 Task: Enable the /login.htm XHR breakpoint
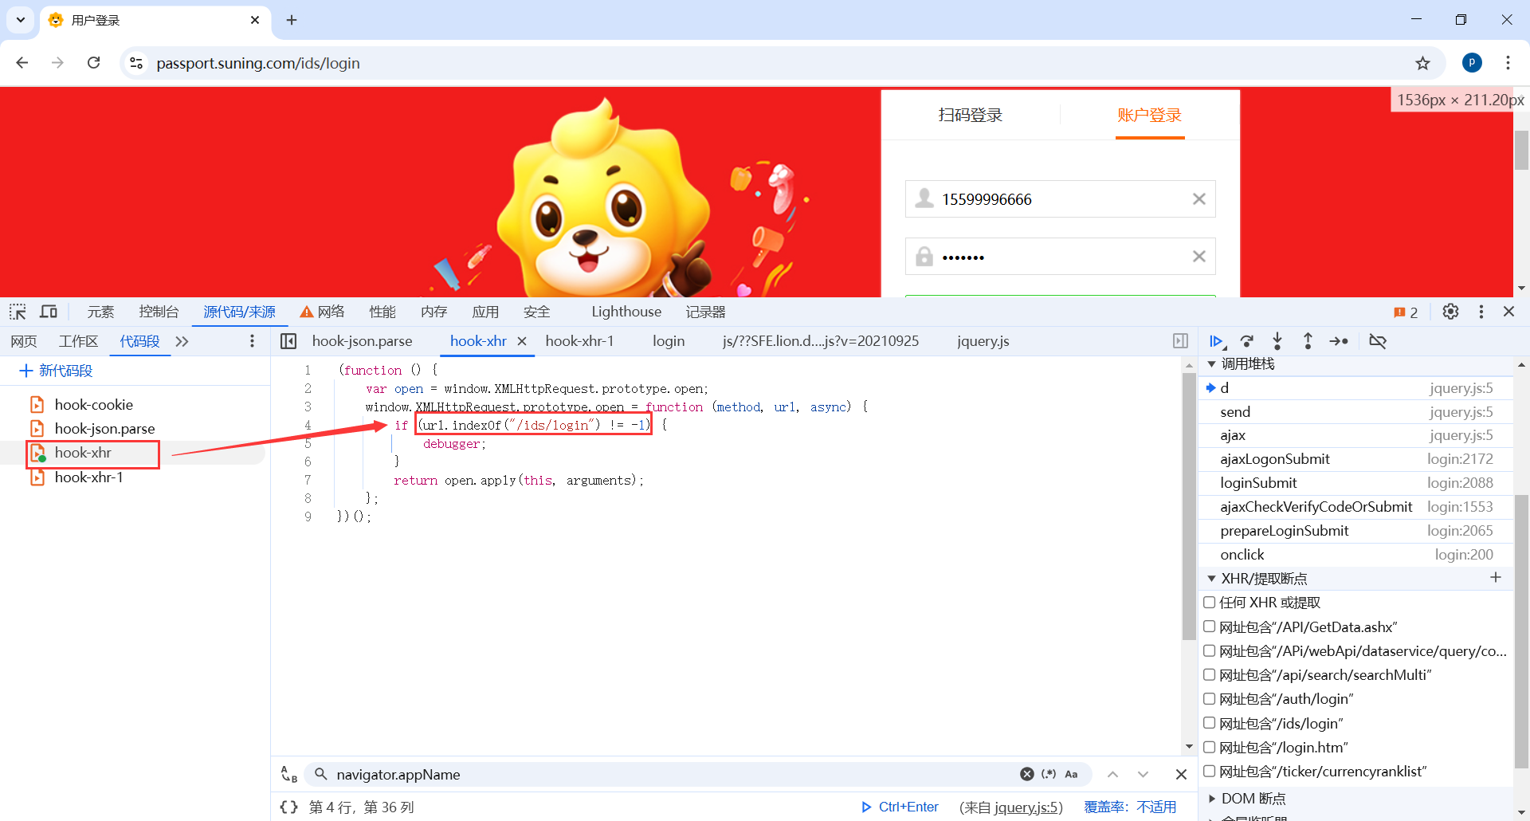[1209, 747]
